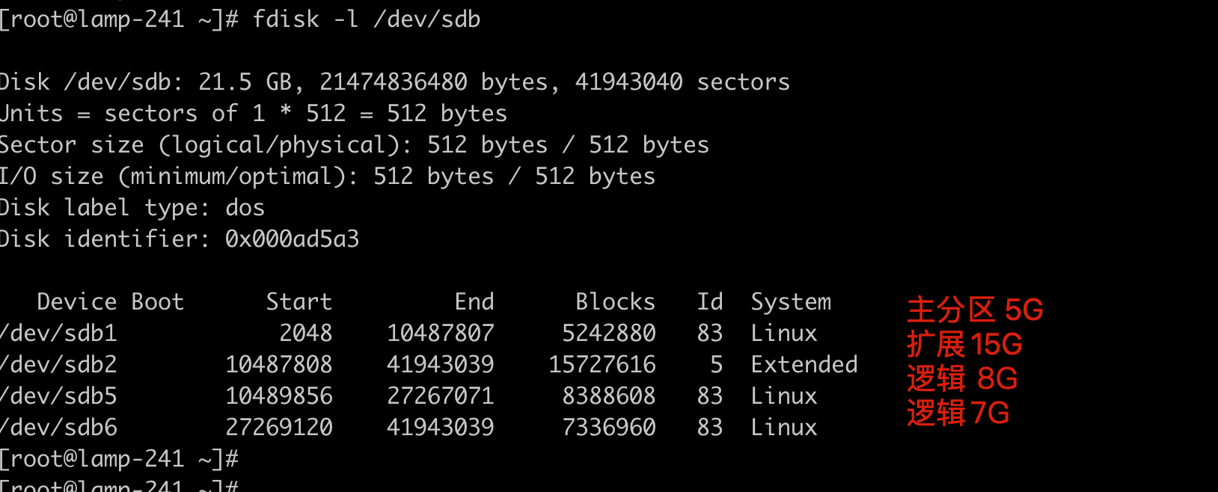This screenshot has width=1218, height=492.
Task: Click the /dev/sdb2 device entry
Action: pos(59,364)
